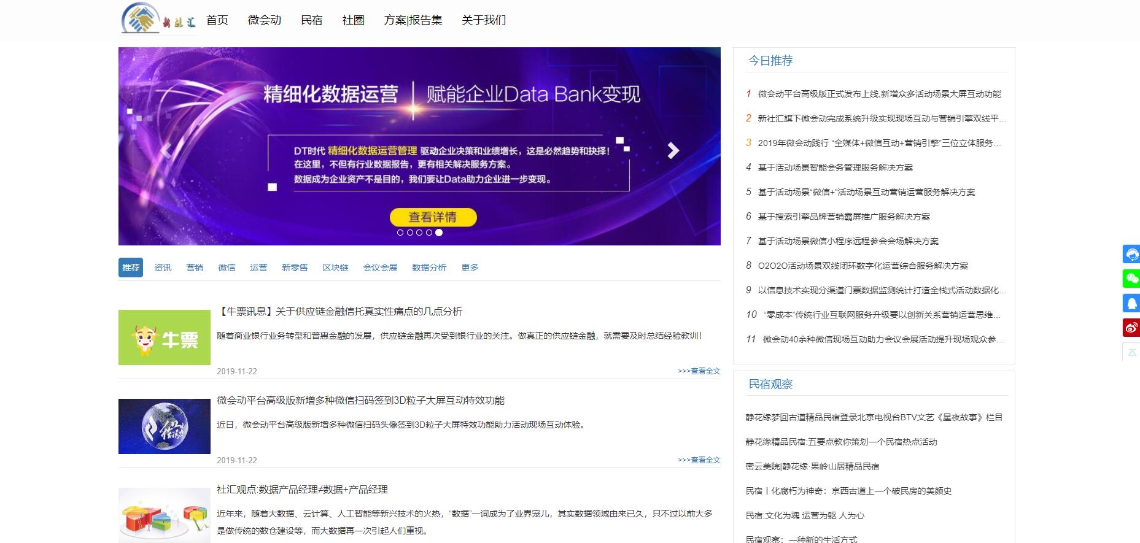Select the fifth carousel indicator dot
This screenshot has height=543, width=1140.
pyautogui.click(x=439, y=233)
